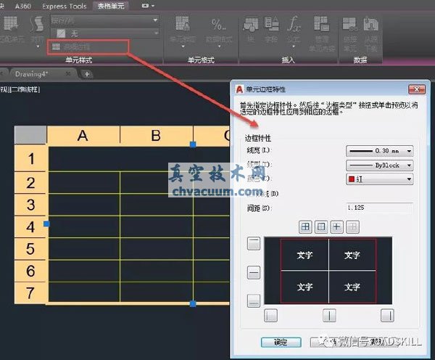
Task: Click the plus button for a new drawing tab
Action: click(x=87, y=74)
